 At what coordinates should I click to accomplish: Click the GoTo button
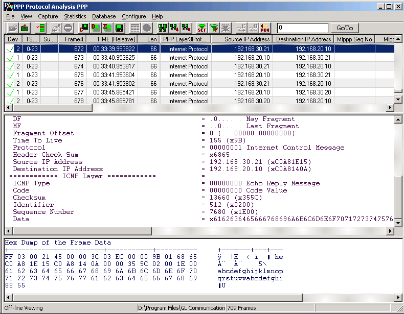pyautogui.click(x=345, y=28)
